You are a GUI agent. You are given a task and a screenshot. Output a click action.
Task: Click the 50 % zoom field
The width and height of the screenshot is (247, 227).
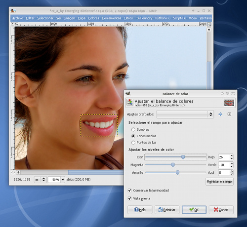(x=54, y=180)
